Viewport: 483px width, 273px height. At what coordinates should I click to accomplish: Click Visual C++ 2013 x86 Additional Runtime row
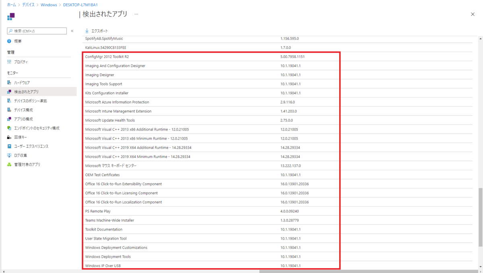279,129
